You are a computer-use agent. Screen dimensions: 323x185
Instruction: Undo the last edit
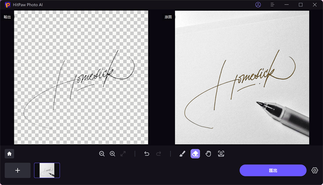click(147, 154)
